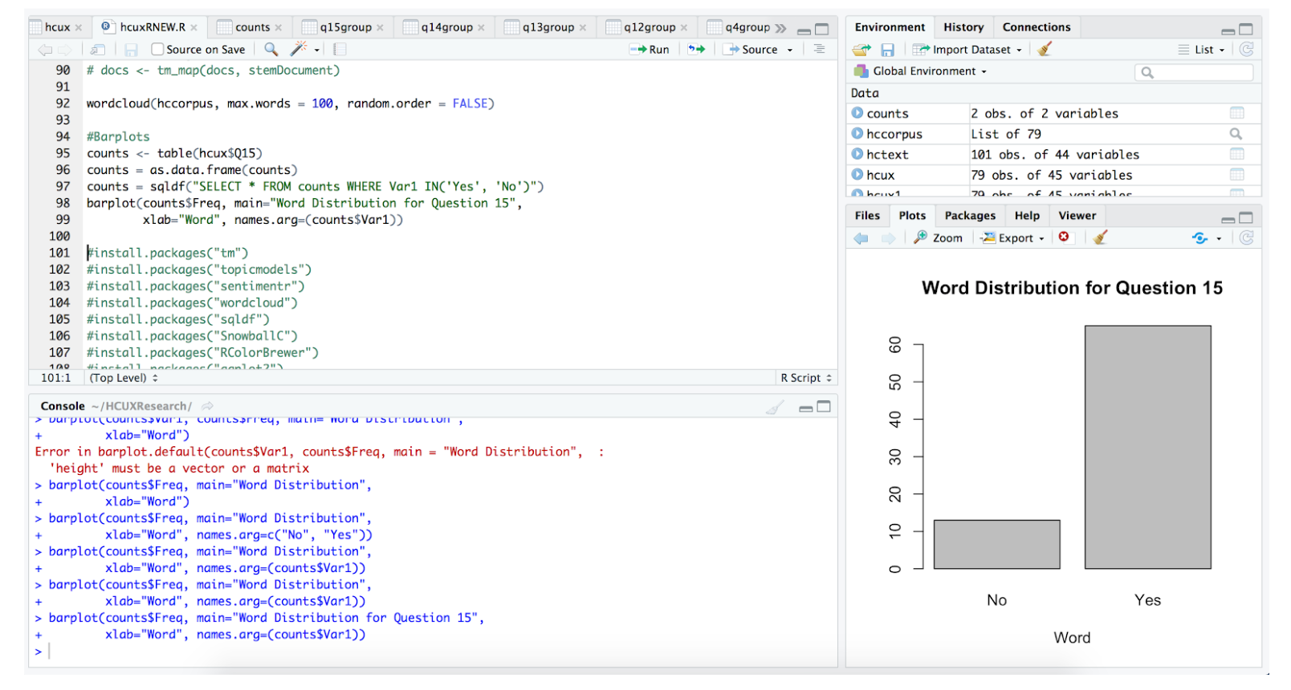Viewport: 1291px width, 690px height.
Task: Switch to the History tab
Action: [963, 27]
